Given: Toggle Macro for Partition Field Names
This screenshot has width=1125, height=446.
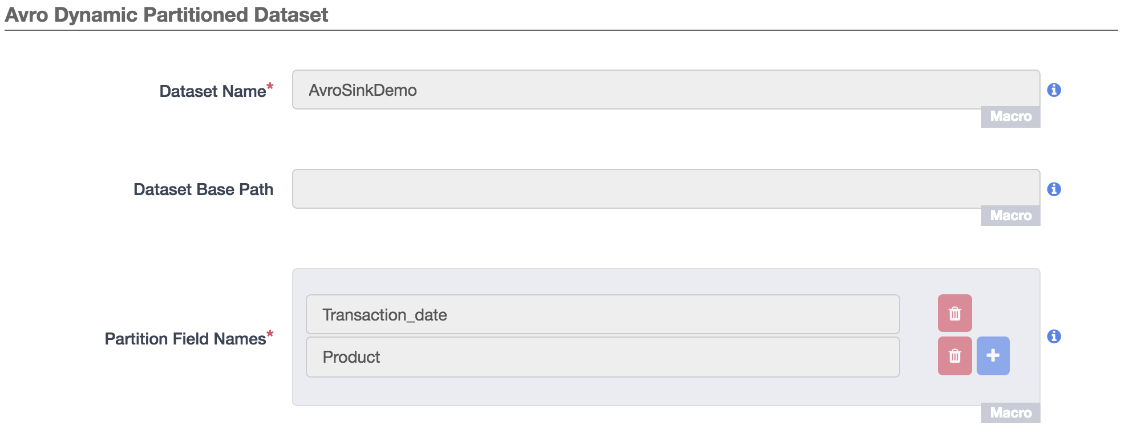Looking at the screenshot, I should tap(1010, 413).
